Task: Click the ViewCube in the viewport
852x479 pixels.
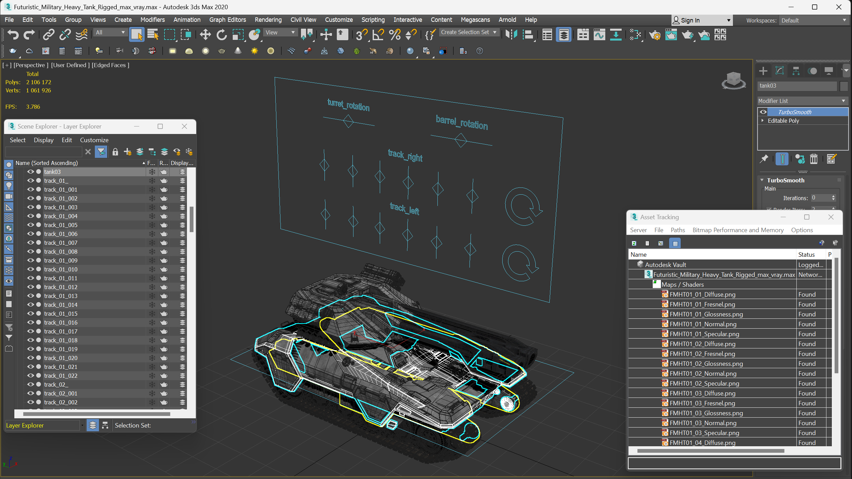Action: click(734, 80)
